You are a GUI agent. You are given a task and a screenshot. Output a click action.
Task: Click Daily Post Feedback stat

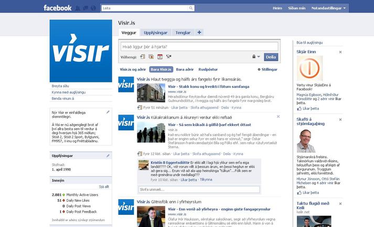pos(78,212)
